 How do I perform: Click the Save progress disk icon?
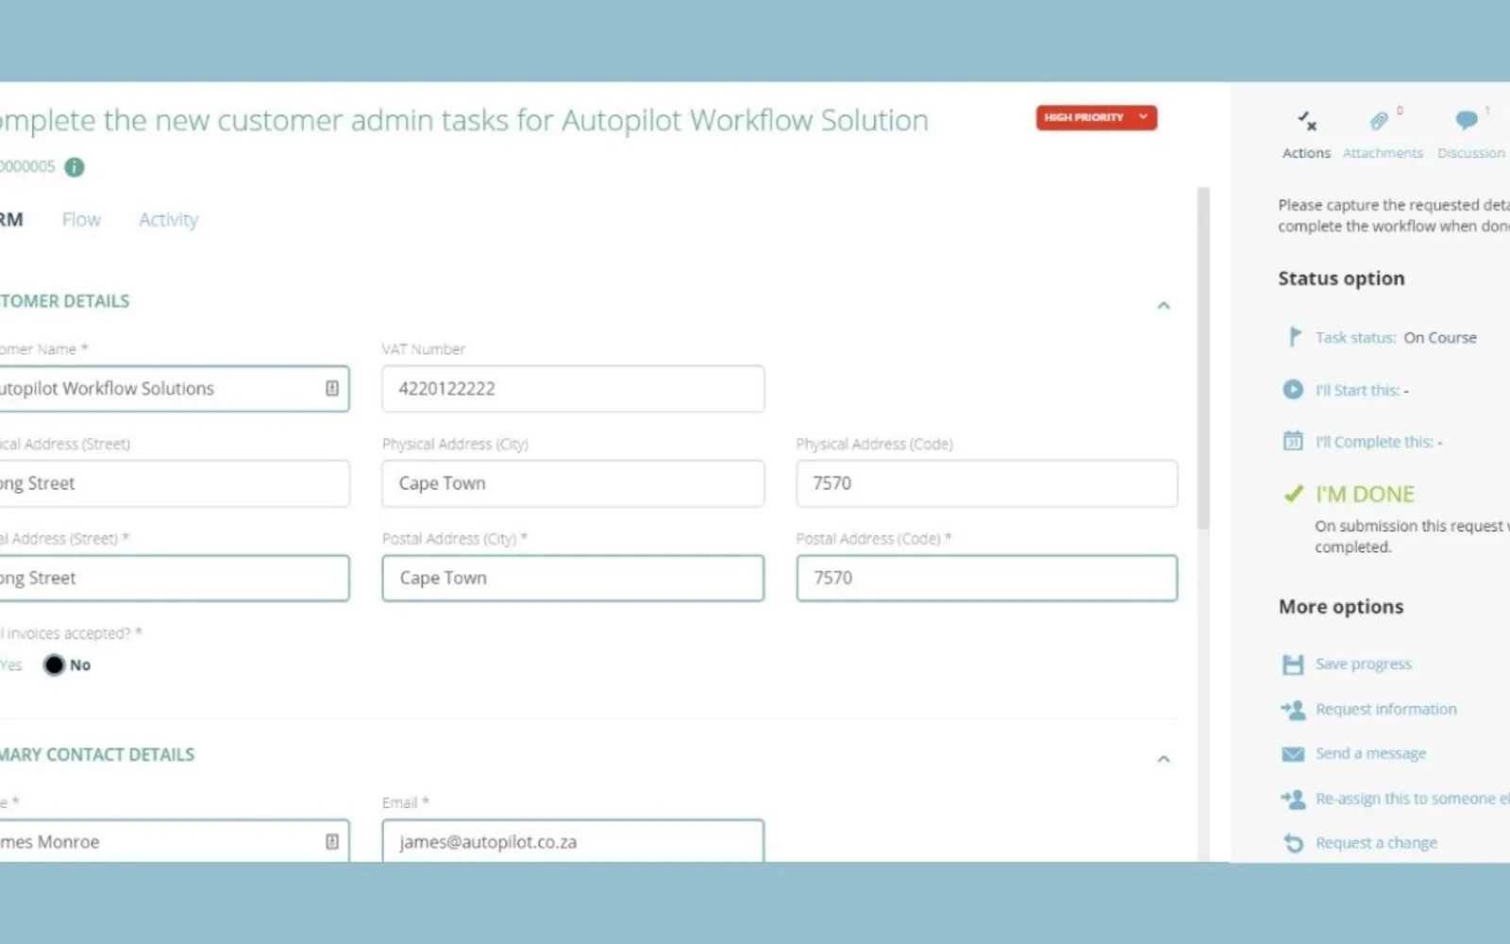(1293, 665)
